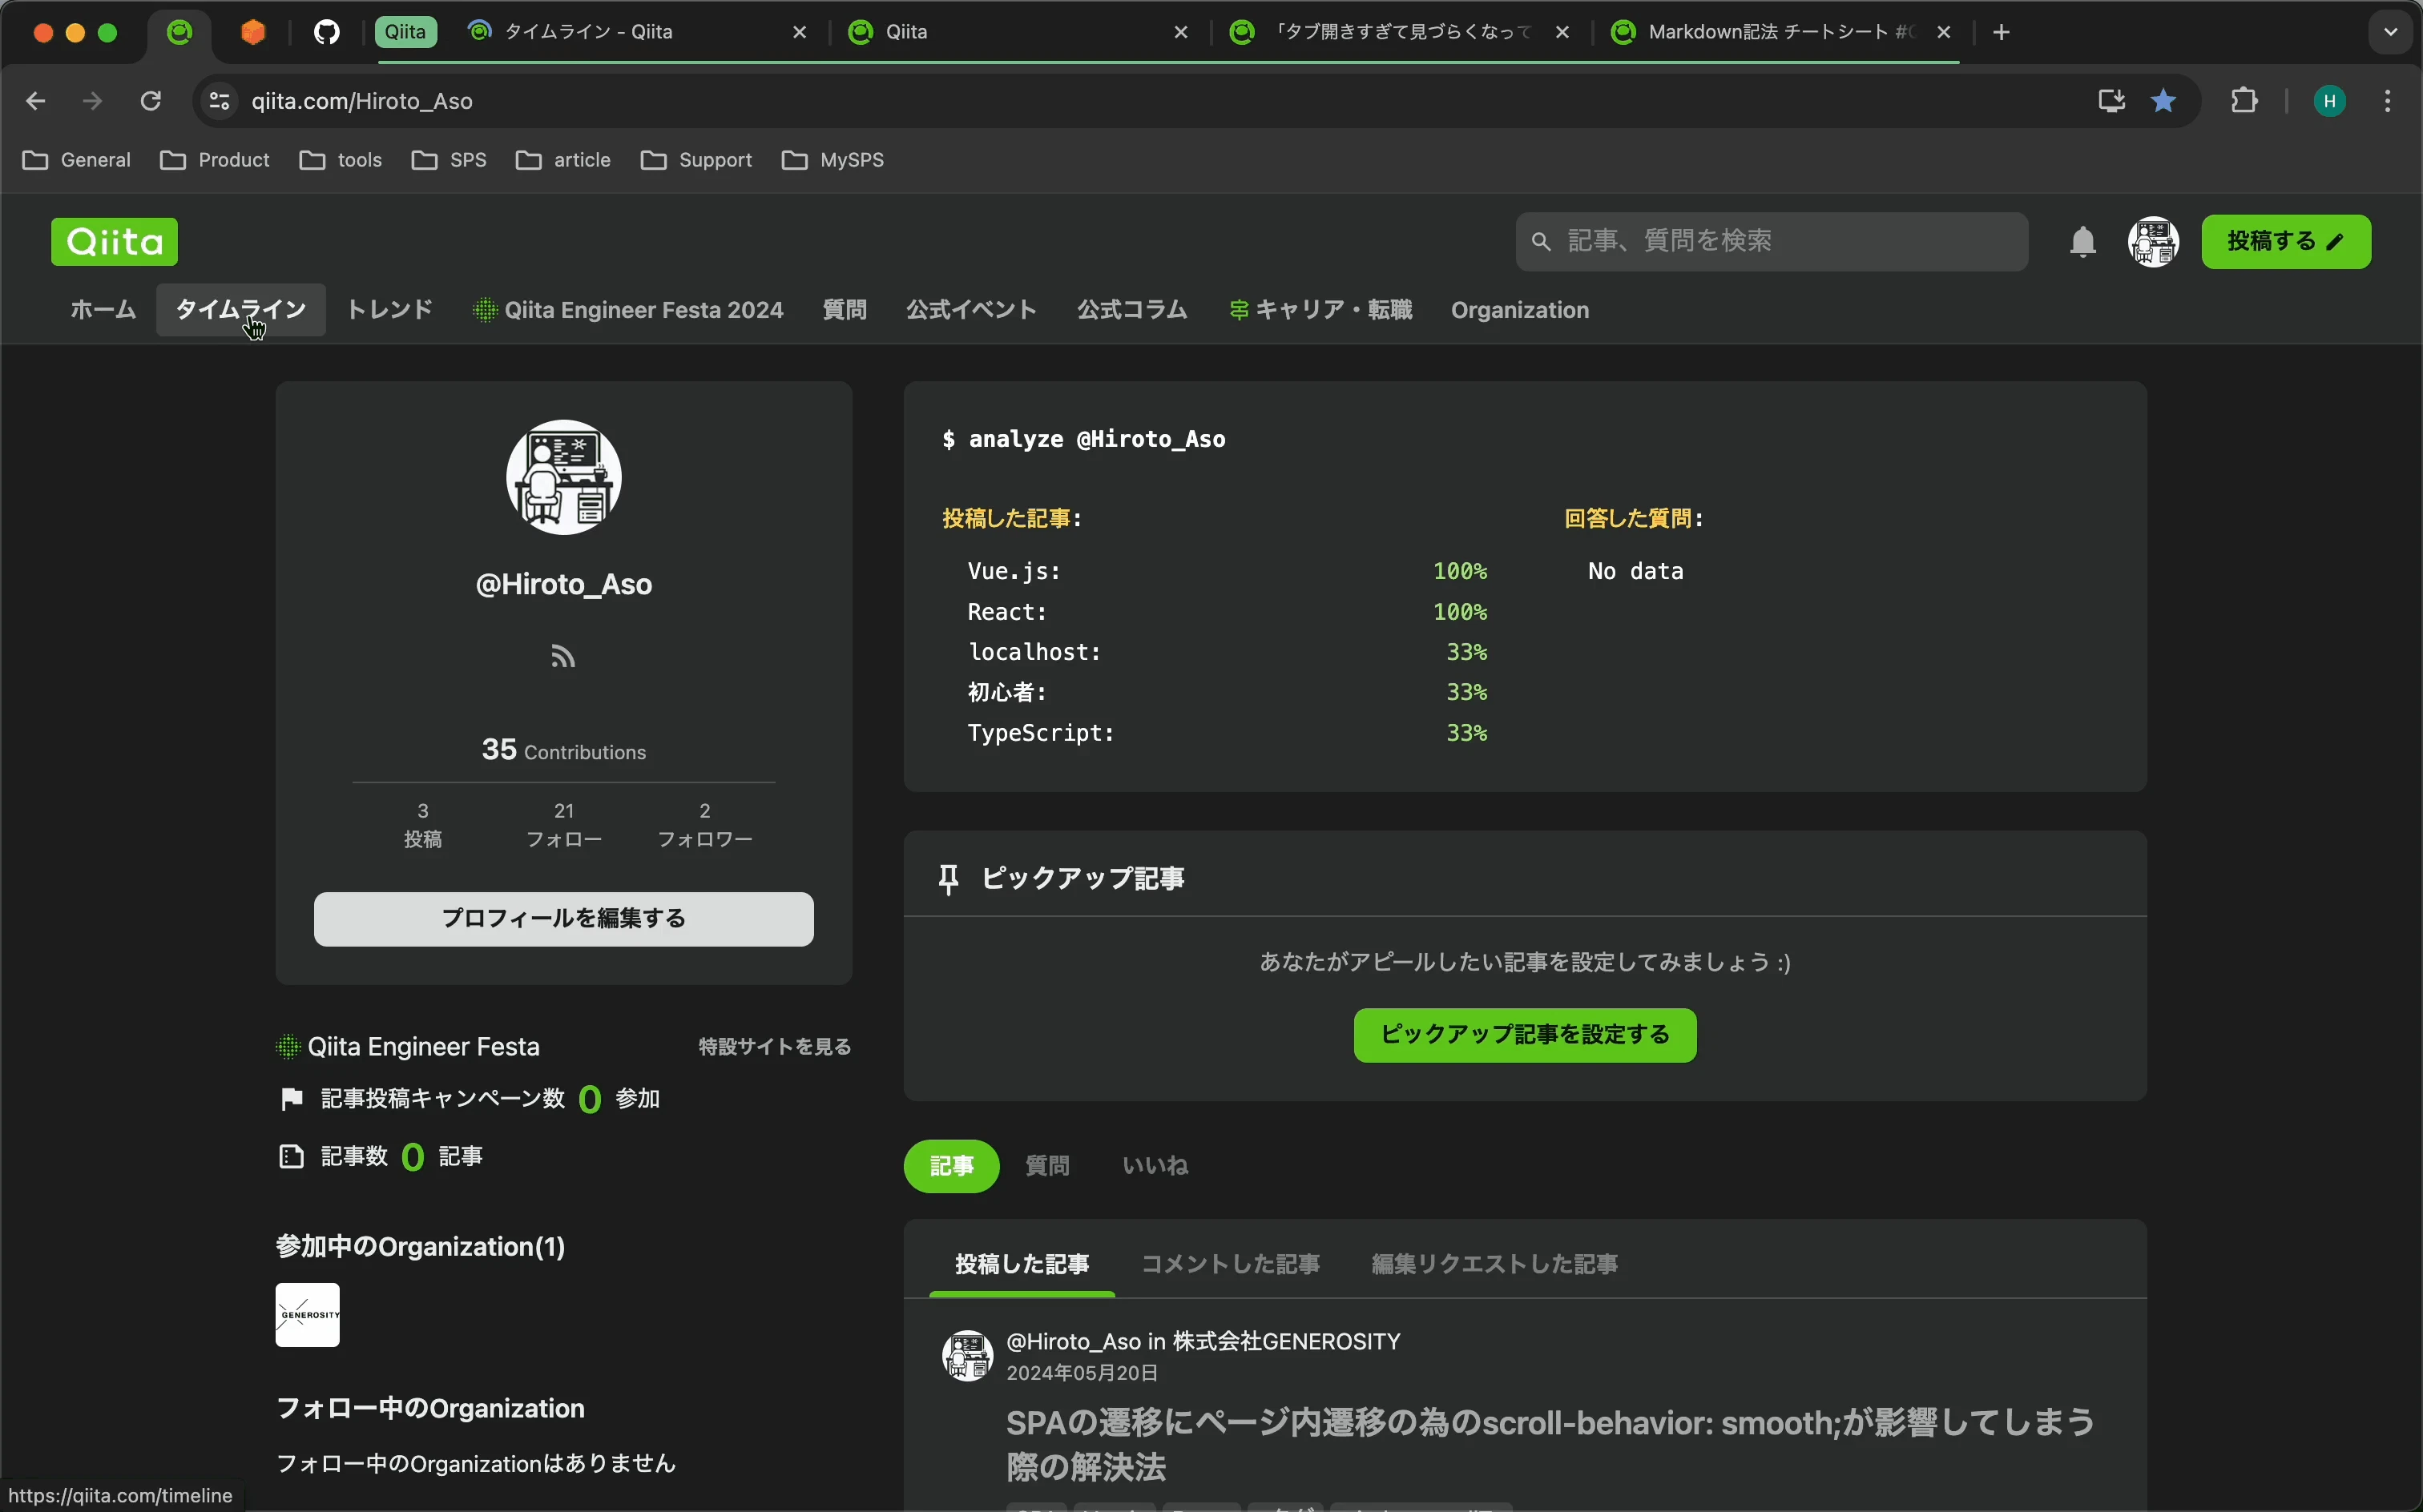
Task: Open 特設サイトを見る link
Action: pos(774,1046)
